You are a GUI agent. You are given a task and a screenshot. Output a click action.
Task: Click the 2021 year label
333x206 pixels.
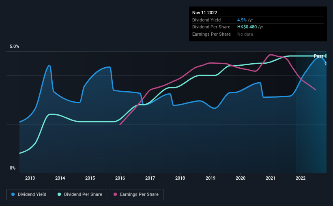pos(271,178)
